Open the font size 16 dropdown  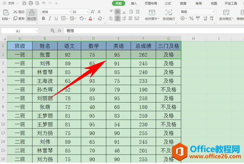pyautogui.click(x=87, y=12)
